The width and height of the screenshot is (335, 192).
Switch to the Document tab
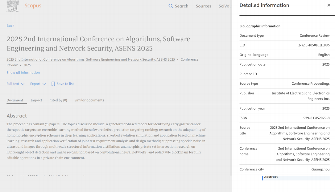(x=15, y=100)
